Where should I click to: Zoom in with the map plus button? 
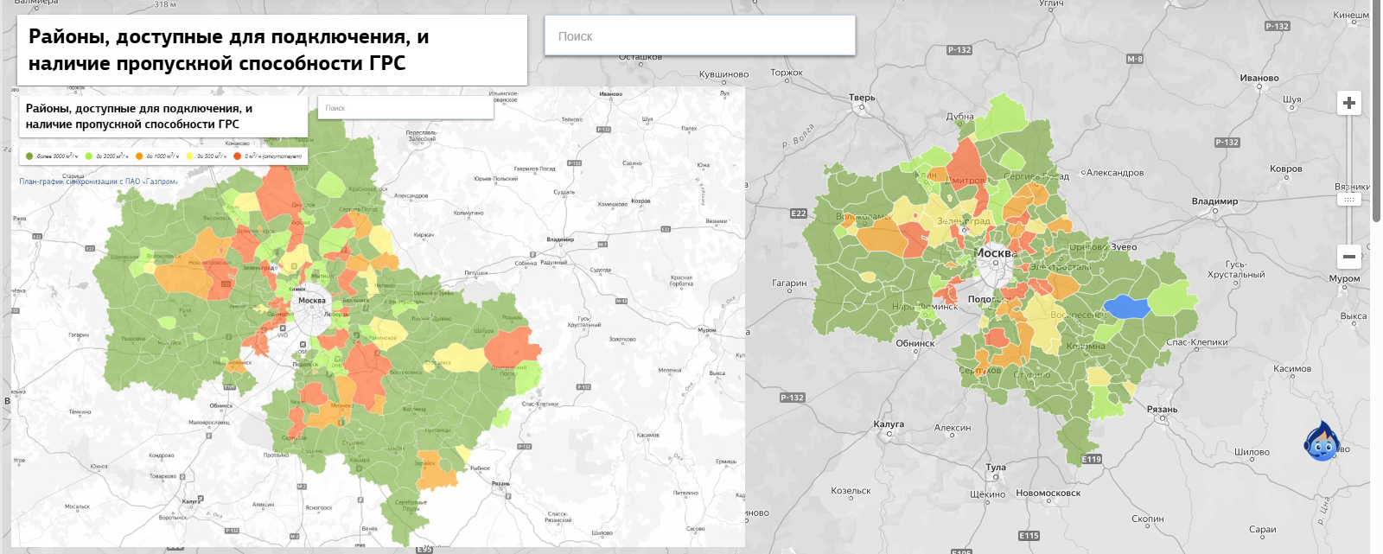[x=1348, y=103]
